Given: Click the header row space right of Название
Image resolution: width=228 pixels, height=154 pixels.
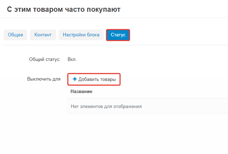Looking at the screenshot, I should pos(160,92).
